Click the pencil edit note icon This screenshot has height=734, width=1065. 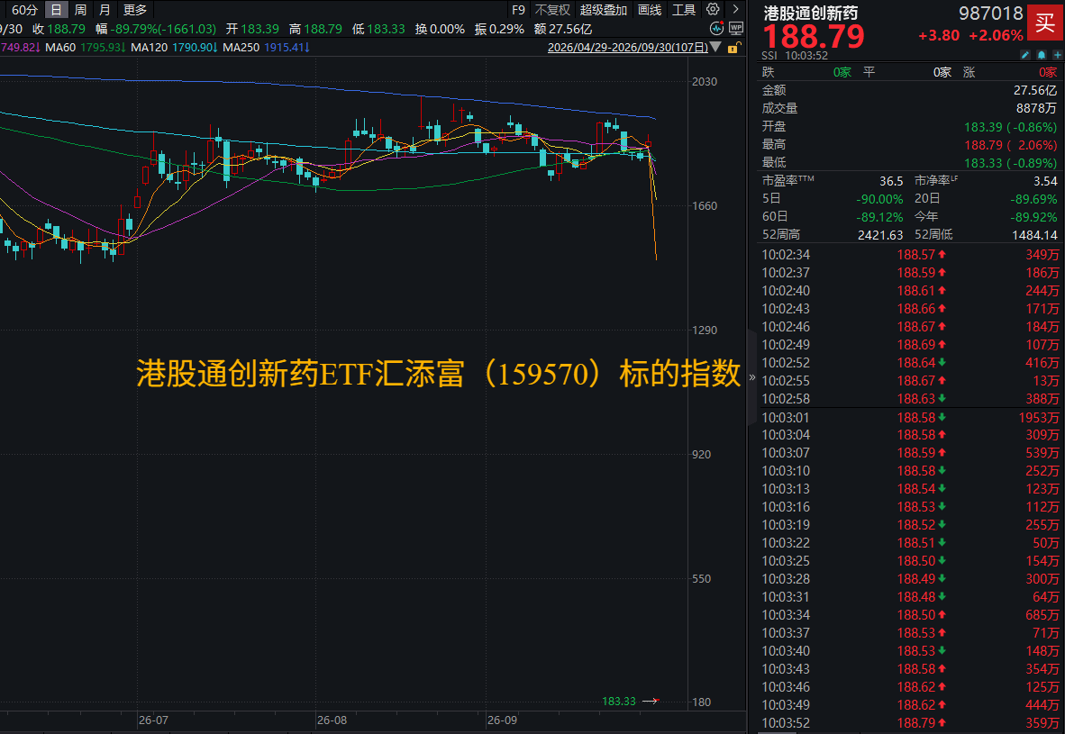coord(1025,54)
